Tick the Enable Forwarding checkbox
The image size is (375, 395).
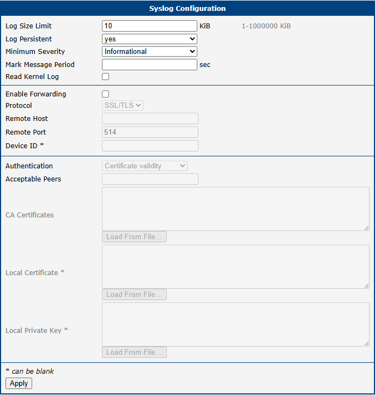[x=106, y=94]
